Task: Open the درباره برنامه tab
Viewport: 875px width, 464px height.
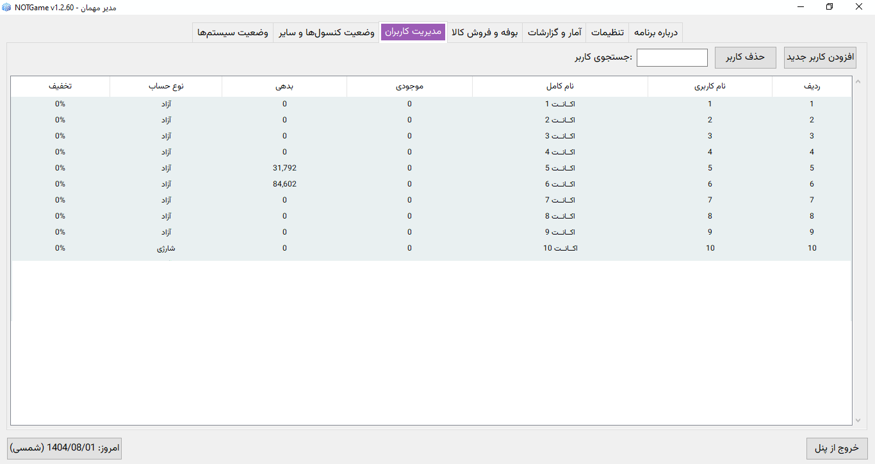Action: point(655,32)
